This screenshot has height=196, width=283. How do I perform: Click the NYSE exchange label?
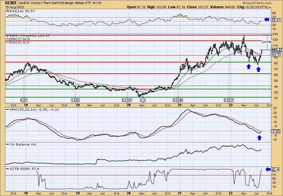(97, 3)
